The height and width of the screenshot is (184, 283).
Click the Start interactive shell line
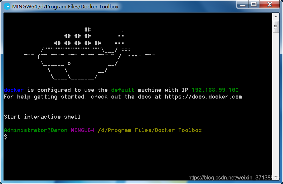coord(42,117)
